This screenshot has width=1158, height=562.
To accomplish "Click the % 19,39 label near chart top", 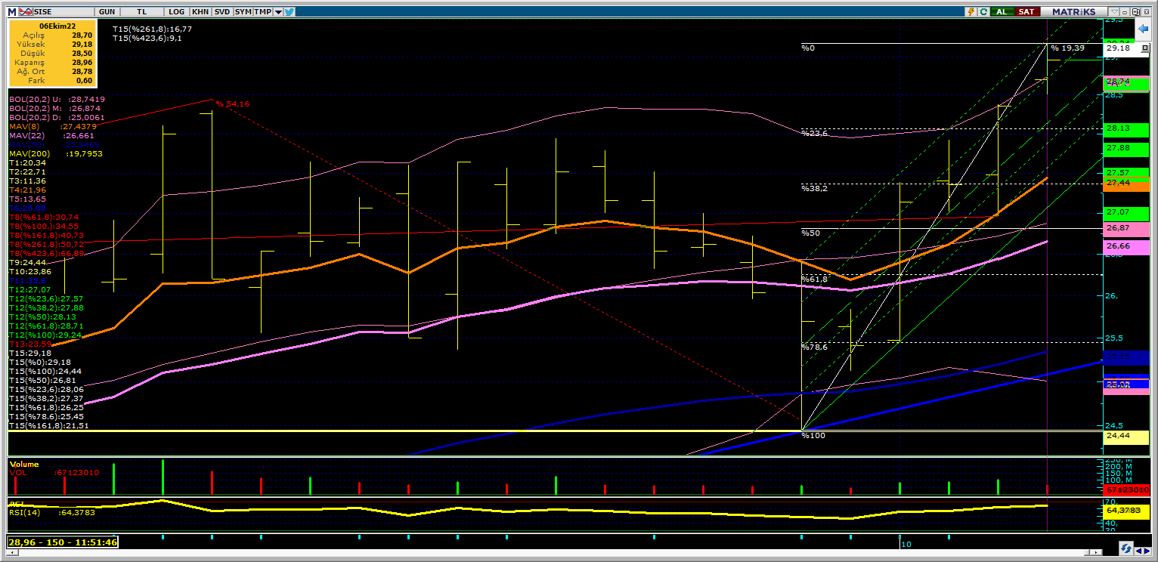I will tap(1067, 48).
